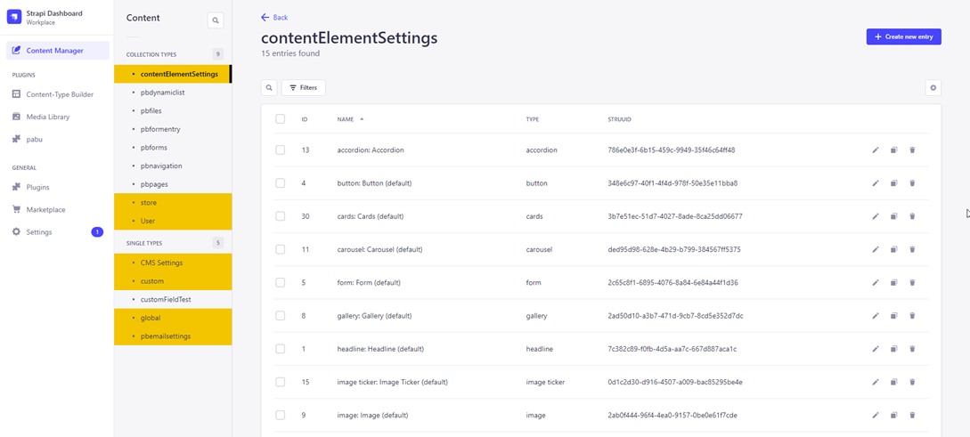Duplicate the image ticker entry

[x=894, y=382]
